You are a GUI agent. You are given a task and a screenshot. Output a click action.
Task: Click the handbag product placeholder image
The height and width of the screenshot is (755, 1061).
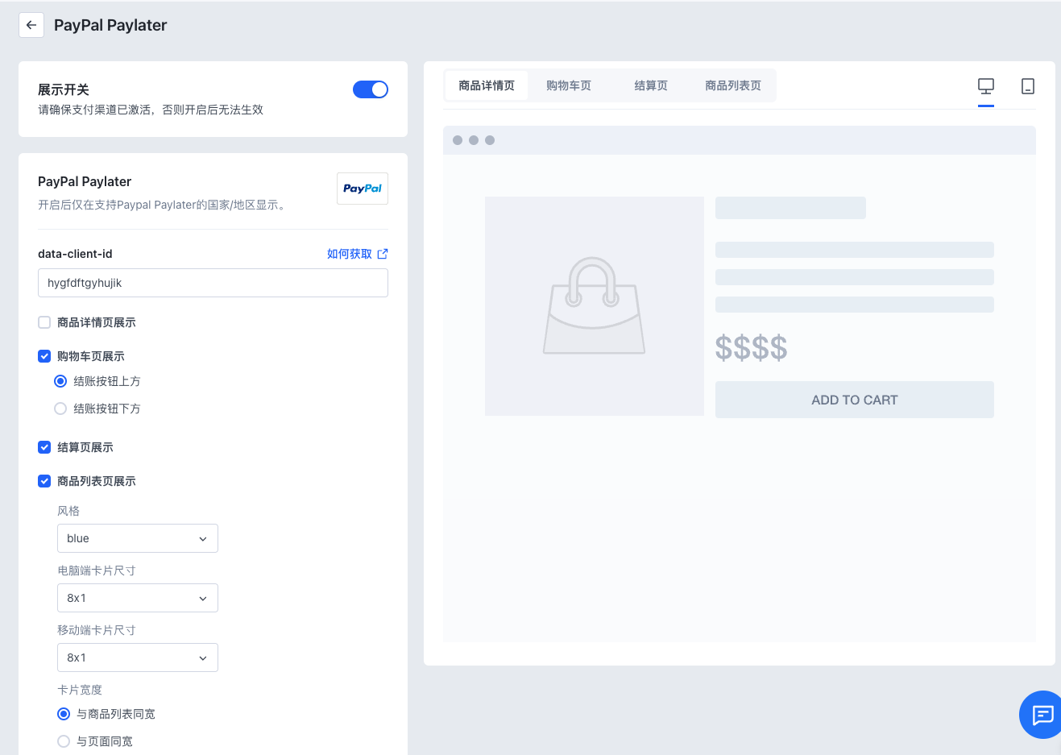[x=595, y=306]
